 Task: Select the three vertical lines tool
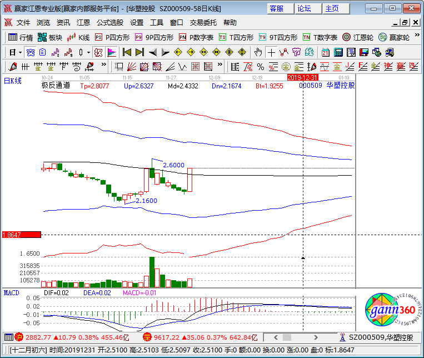(x=25, y=66)
